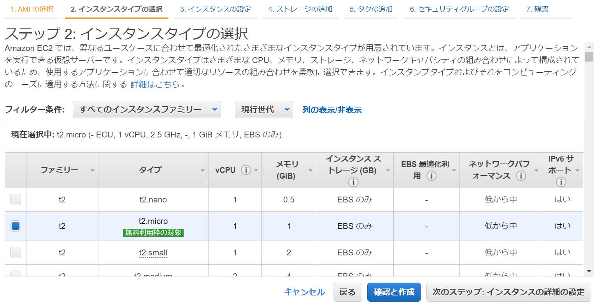Open vCPU column info icon

pyautogui.click(x=246, y=170)
